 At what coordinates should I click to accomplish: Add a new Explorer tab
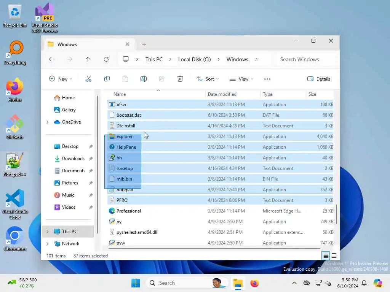click(x=144, y=44)
